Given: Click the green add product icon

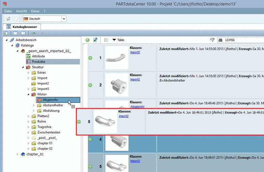Looking at the screenshot, I should pyautogui.click(x=87, y=40).
